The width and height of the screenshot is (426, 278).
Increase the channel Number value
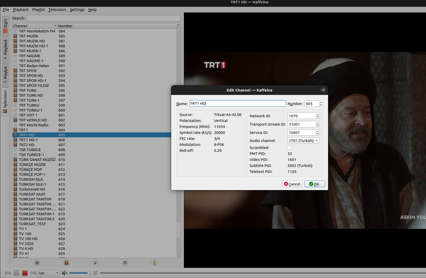coord(321,102)
